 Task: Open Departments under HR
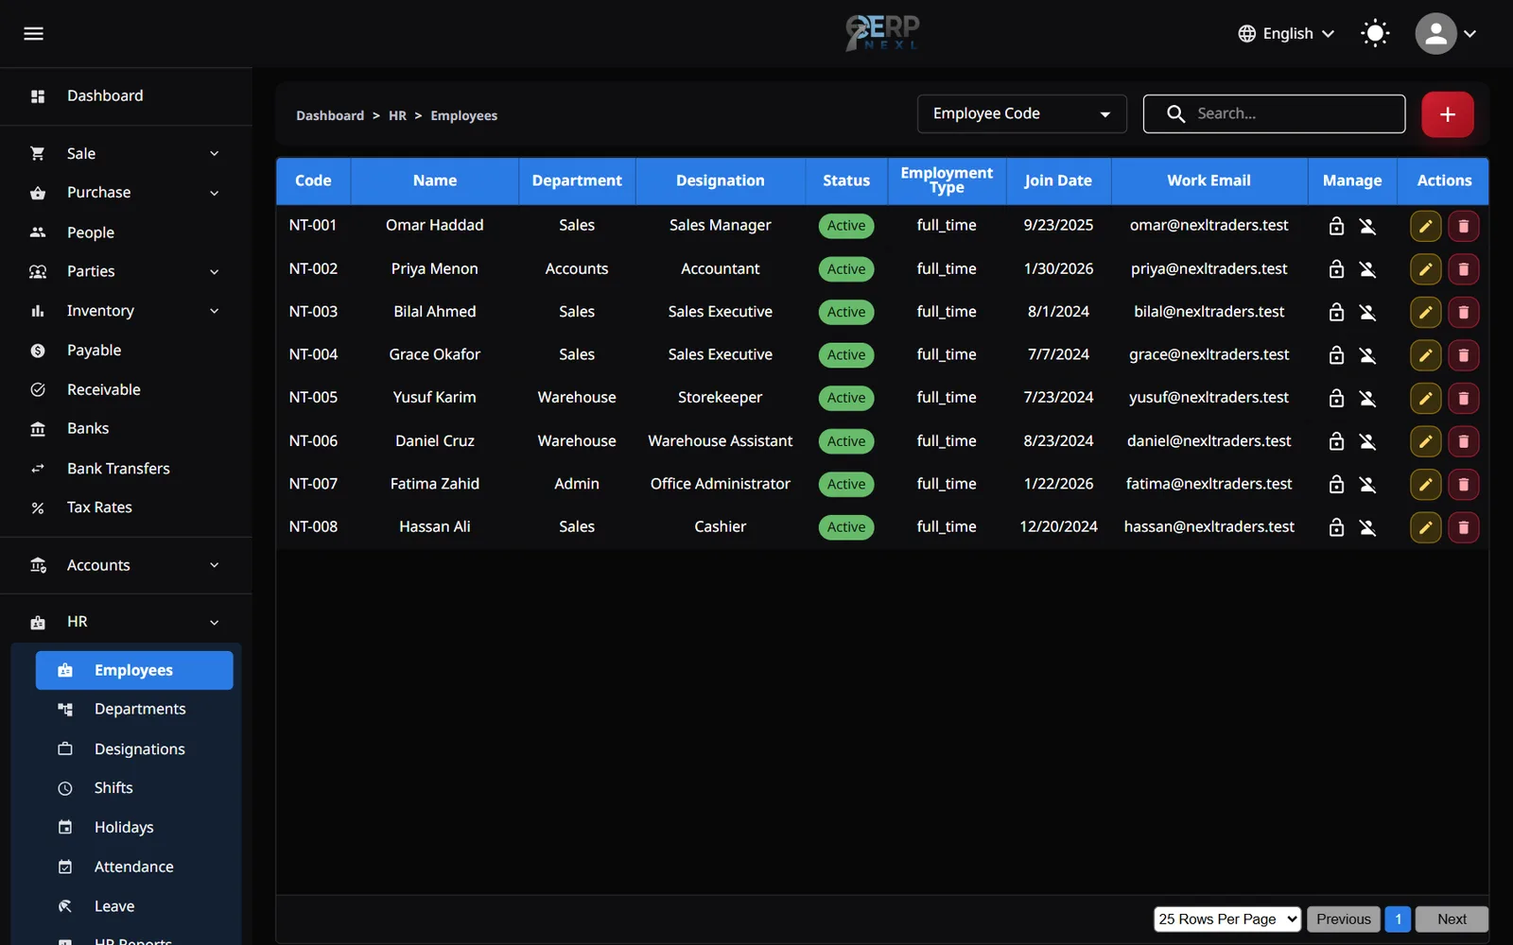point(134,709)
